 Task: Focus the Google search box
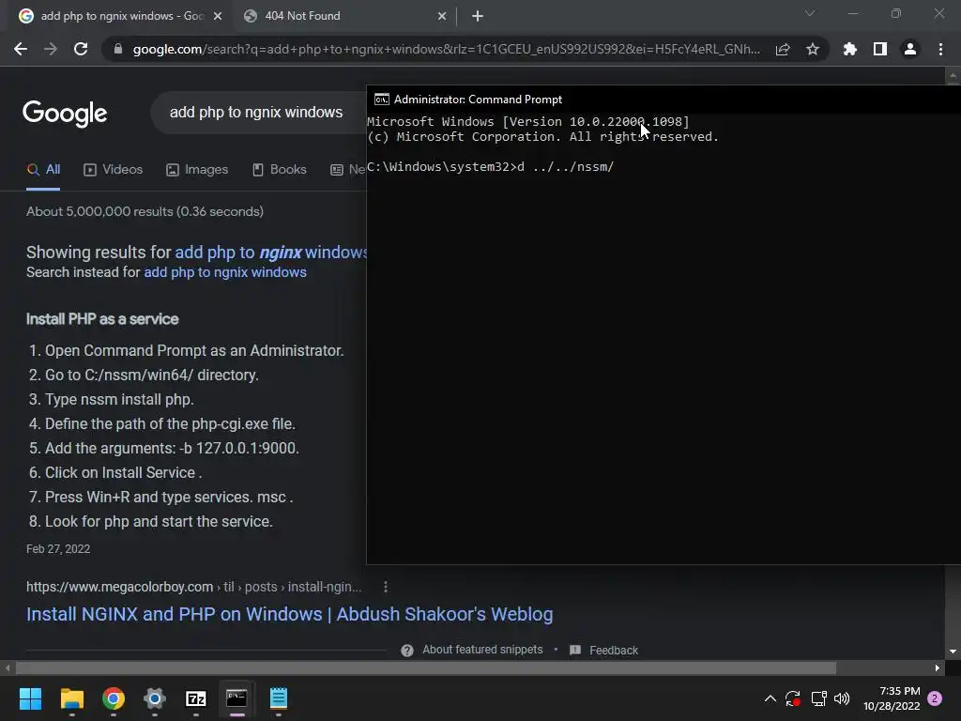257,113
